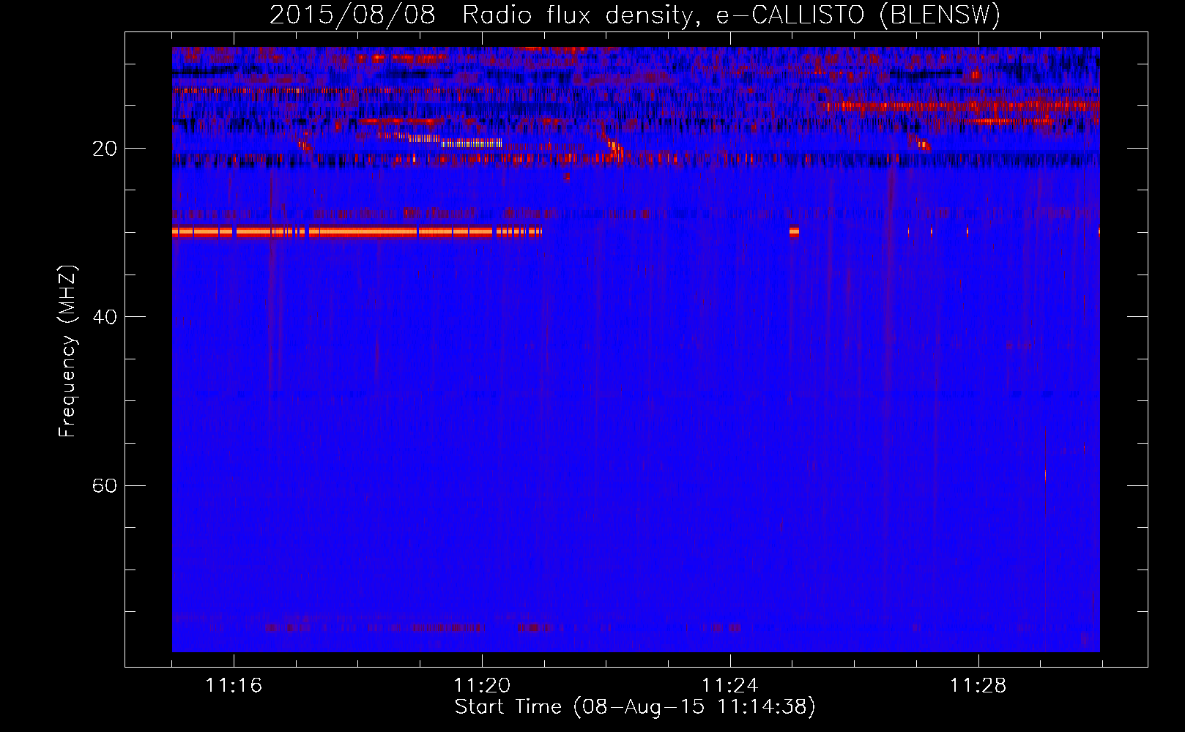Screen dimensions: 1185x732
Task: Click the date 2015/08/08 in the title
Action: tap(352, 15)
